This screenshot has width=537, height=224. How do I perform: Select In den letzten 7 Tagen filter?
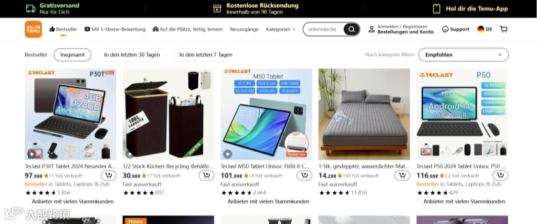pyautogui.click(x=206, y=54)
